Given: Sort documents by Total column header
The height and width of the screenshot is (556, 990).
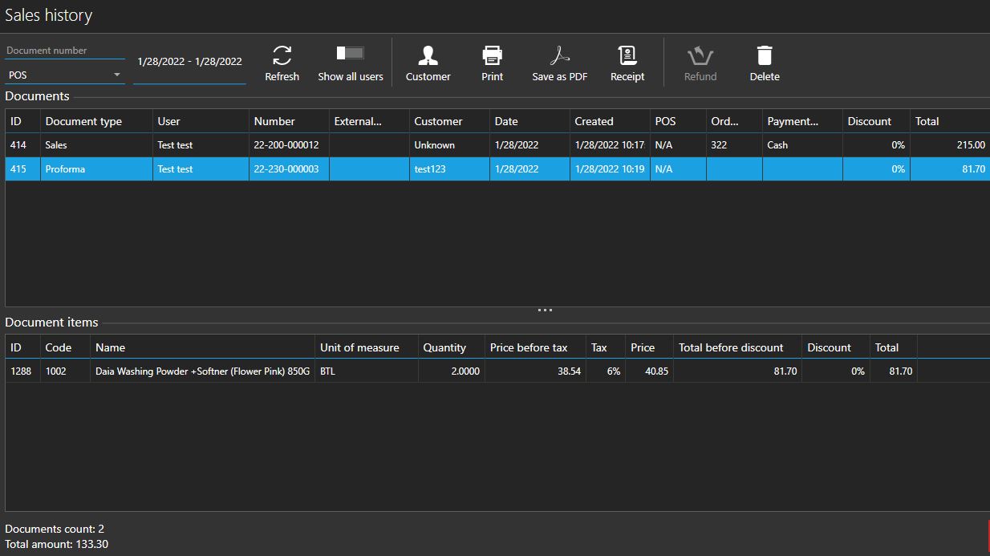Looking at the screenshot, I should pos(927,121).
